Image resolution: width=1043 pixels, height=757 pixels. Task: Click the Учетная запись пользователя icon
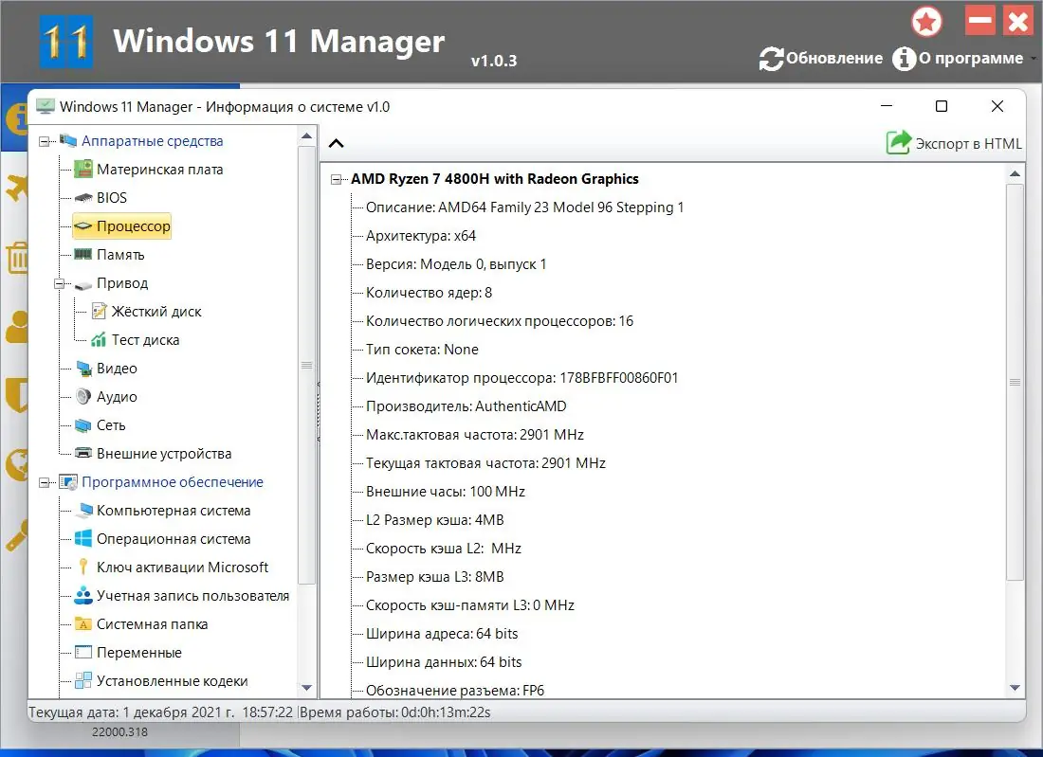click(83, 595)
